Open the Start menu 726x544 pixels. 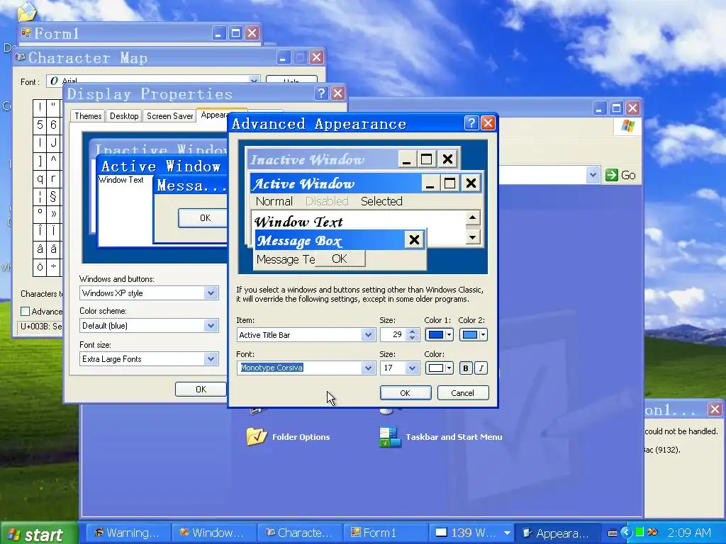(x=39, y=534)
